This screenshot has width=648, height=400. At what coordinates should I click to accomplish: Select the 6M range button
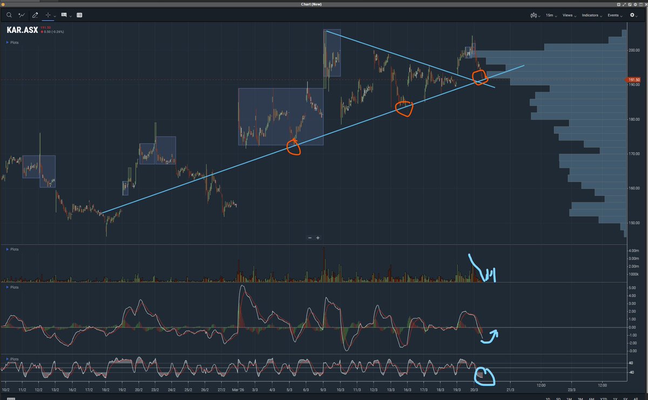(591, 398)
